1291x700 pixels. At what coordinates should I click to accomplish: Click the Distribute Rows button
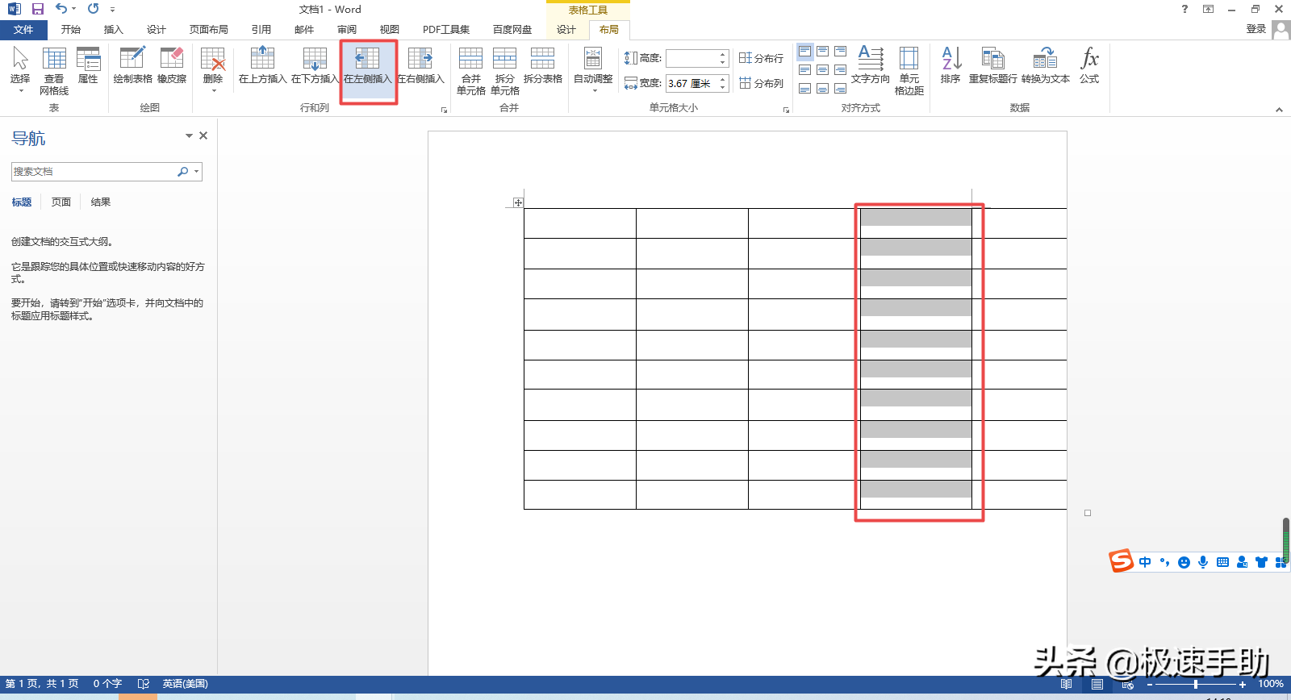[761, 58]
